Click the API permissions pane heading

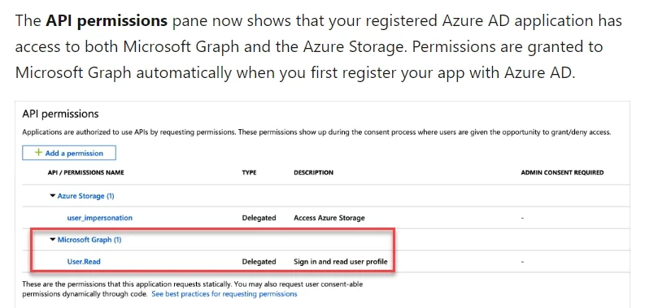[x=60, y=114]
